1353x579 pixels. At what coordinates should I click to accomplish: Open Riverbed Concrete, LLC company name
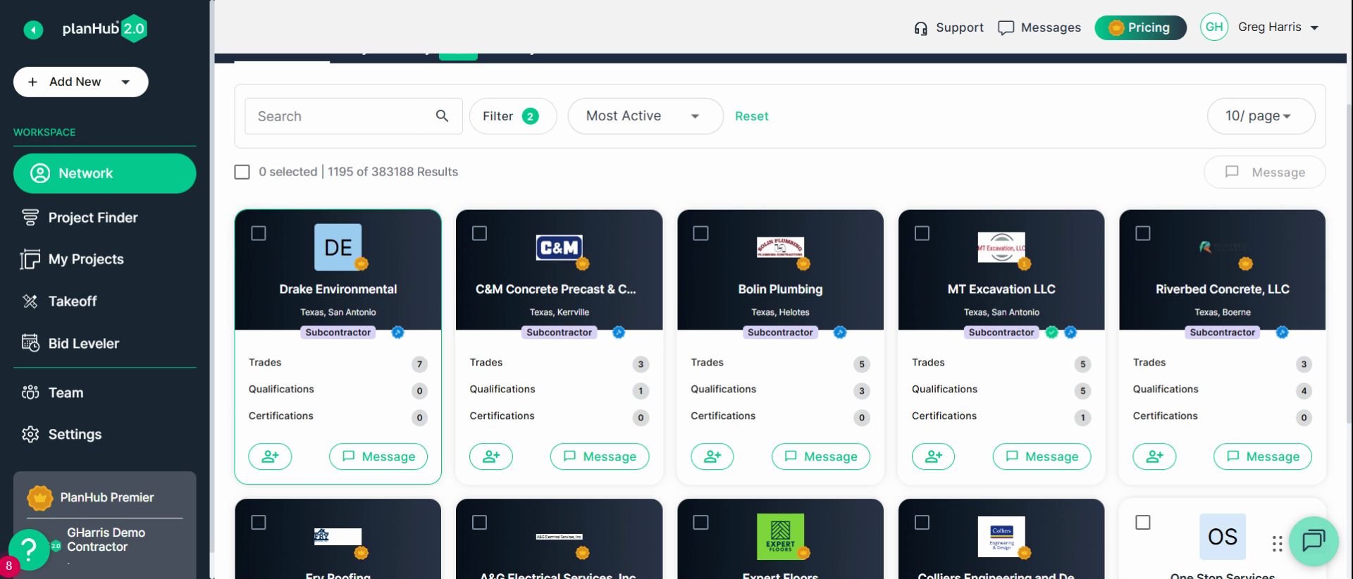(x=1223, y=289)
